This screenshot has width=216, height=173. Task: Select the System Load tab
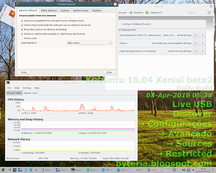coord(30,93)
